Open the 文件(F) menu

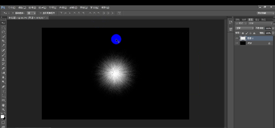pyautogui.click(x=12, y=7)
